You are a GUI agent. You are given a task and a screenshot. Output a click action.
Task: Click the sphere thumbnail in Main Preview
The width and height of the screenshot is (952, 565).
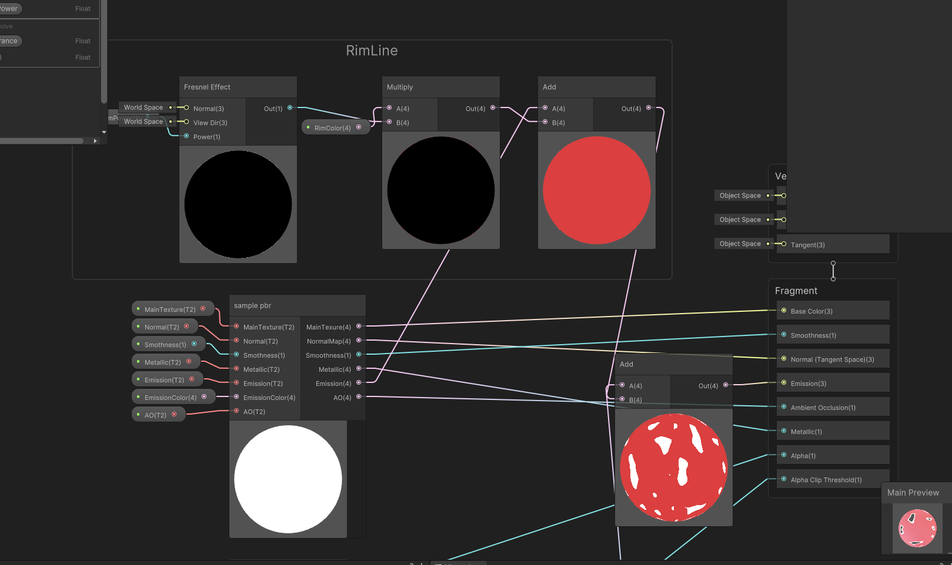916,527
